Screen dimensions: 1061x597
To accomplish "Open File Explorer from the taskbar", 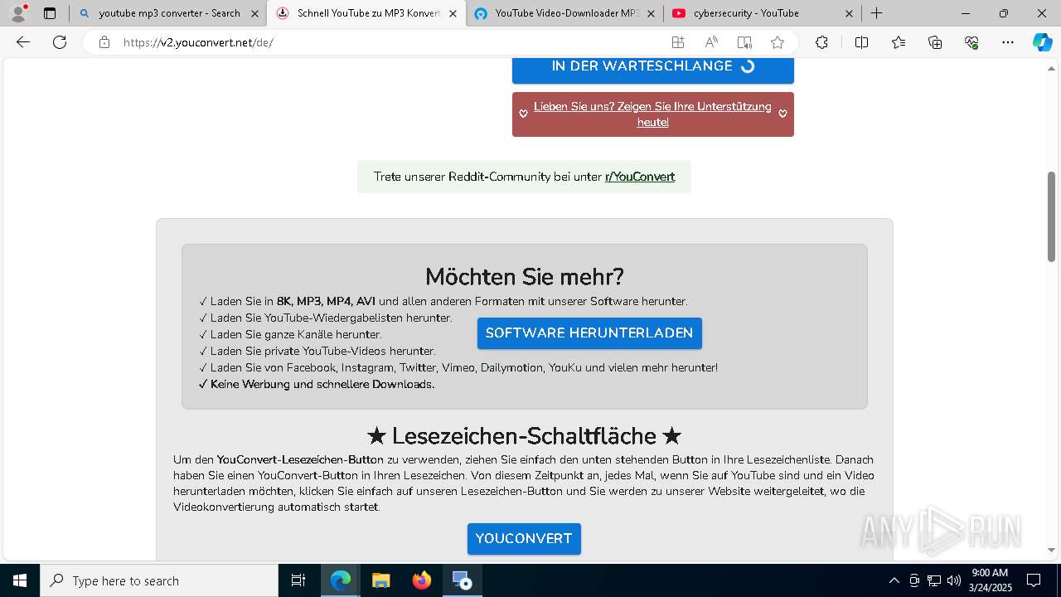I will point(380,580).
